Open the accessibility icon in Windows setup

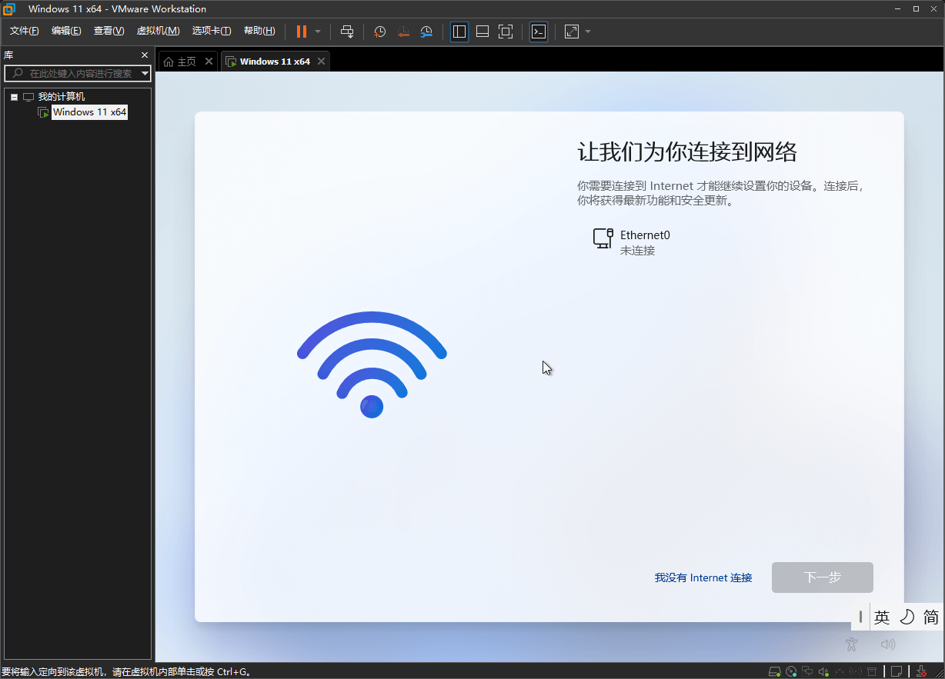pyautogui.click(x=851, y=644)
